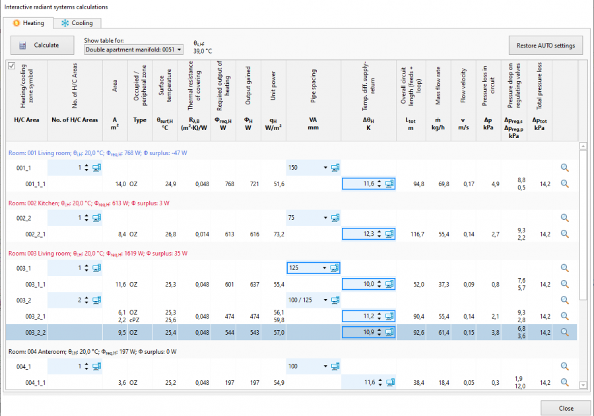Click Restore AUTO settings button
This screenshot has width=594, height=416.
coord(545,46)
